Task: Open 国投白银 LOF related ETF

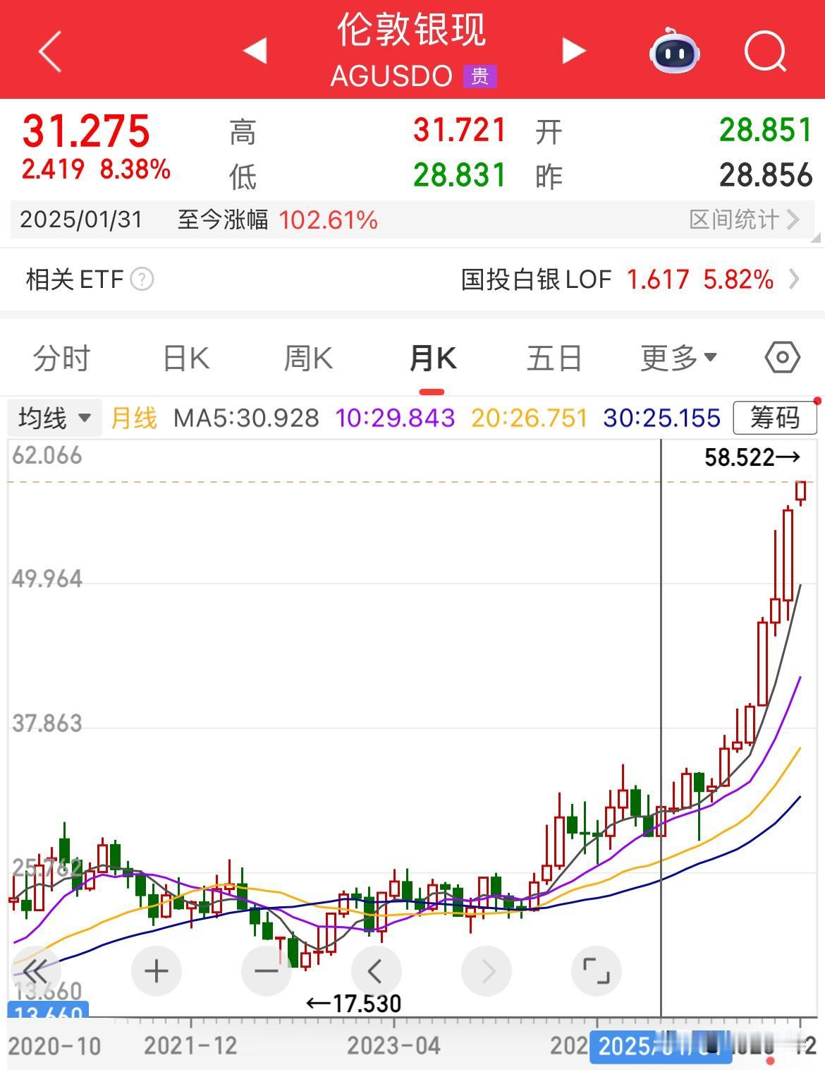Action: [x=630, y=279]
